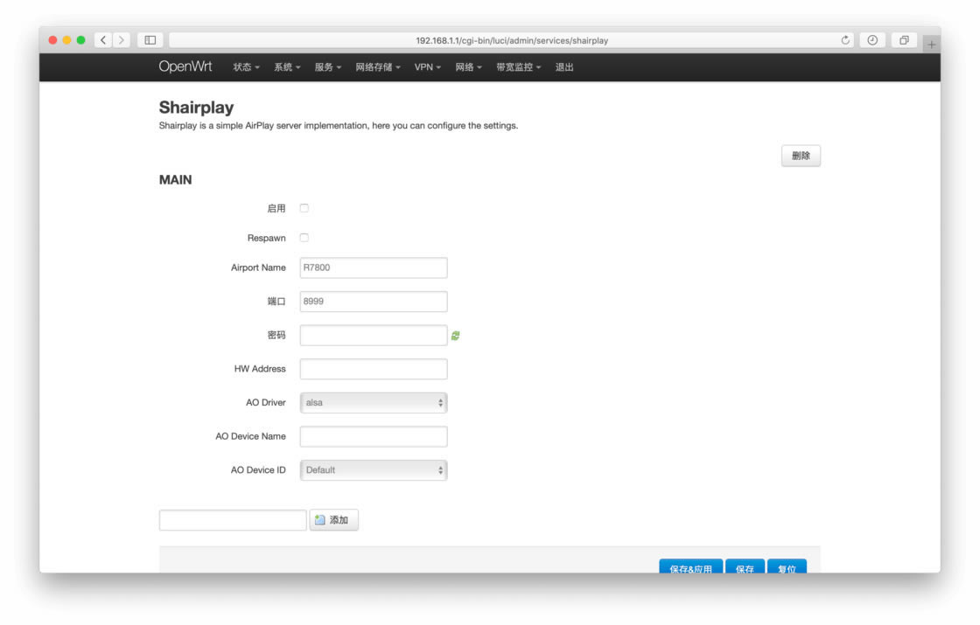Click the 删除 button
The height and width of the screenshot is (625, 980).
coord(800,155)
